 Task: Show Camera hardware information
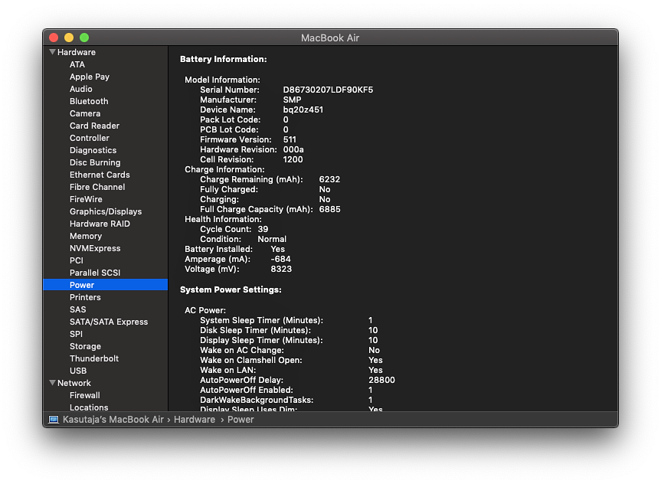(85, 113)
